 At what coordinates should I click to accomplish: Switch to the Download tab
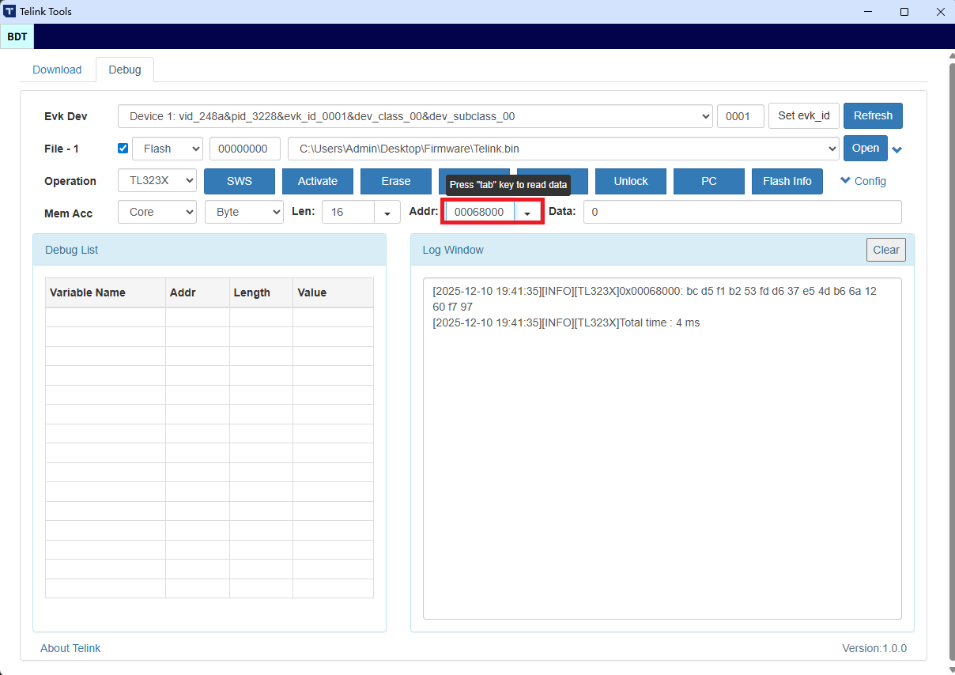coord(57,70)
